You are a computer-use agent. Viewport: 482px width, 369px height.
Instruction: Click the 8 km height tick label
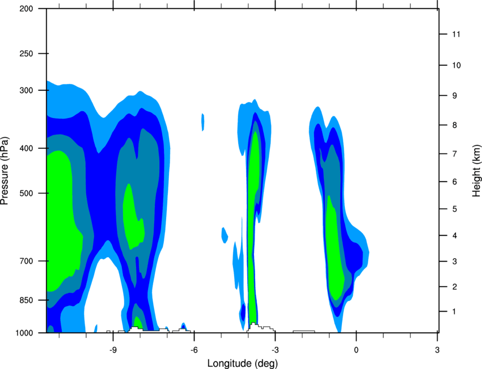coord(455,125)
